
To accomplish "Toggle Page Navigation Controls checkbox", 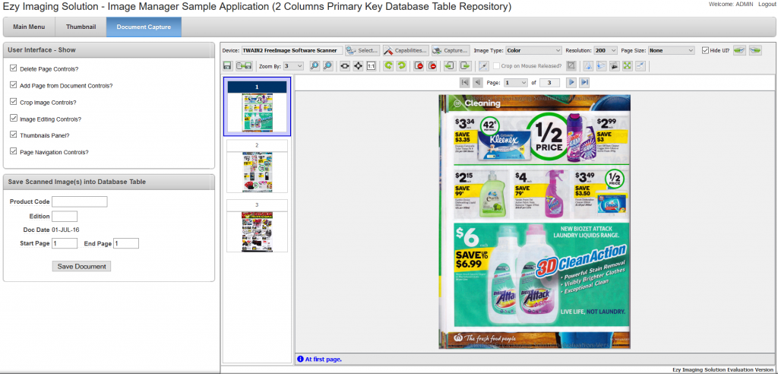I will tap(14, 151).
